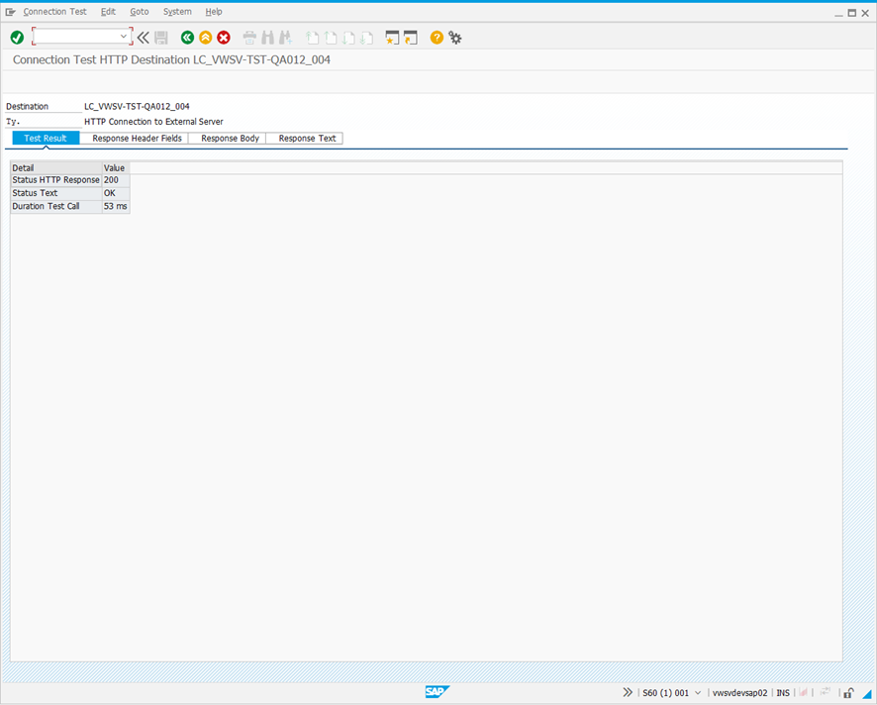
Task: Open the yellow Help question mark icon
Action: click(437, 38)
